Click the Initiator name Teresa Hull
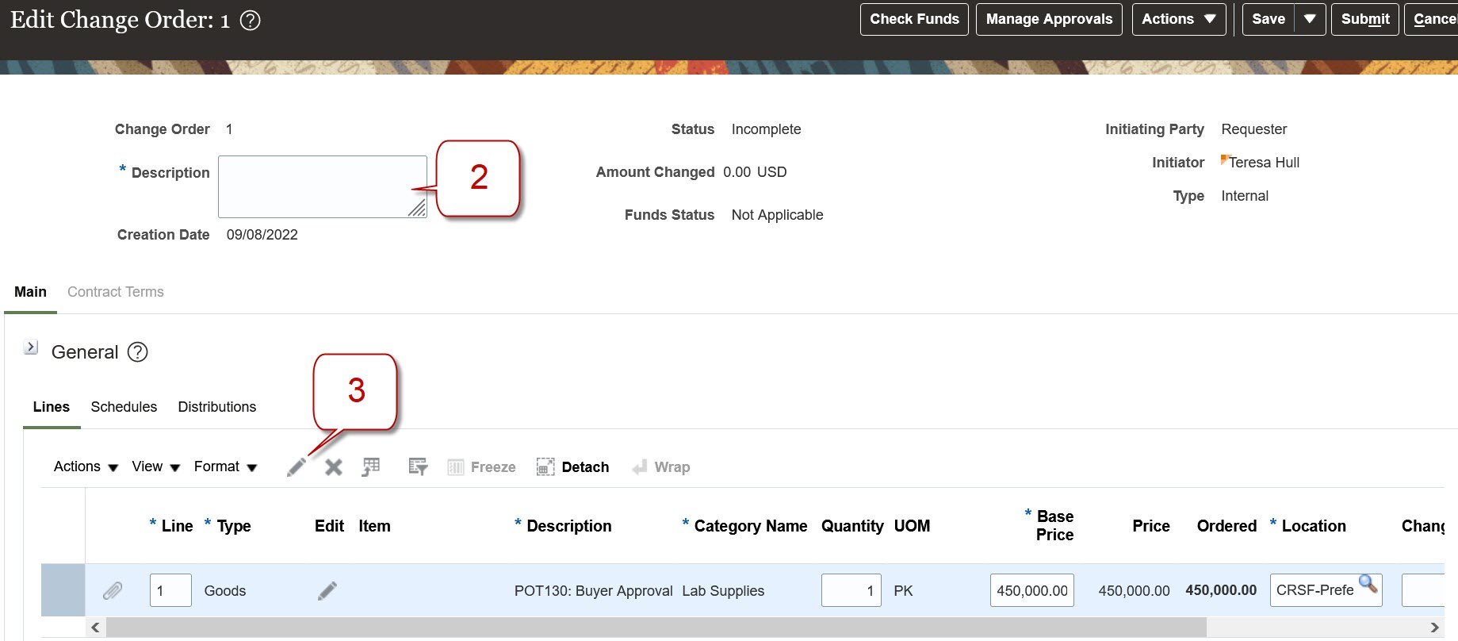Screen dimensions: 1458x641 click(x=1264, y=163)
